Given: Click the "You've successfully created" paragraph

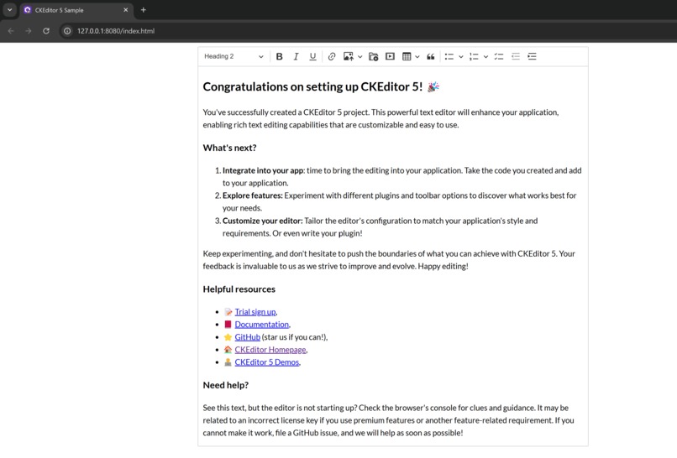Looking at the screenshot, I should 380,118.
